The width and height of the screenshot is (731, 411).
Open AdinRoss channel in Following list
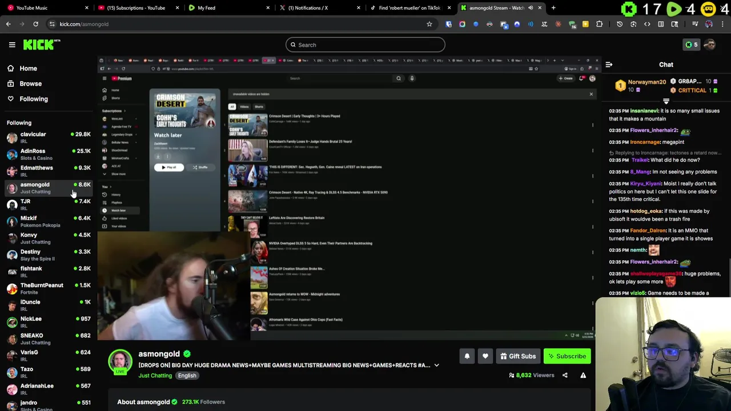[x=49, y=154]
